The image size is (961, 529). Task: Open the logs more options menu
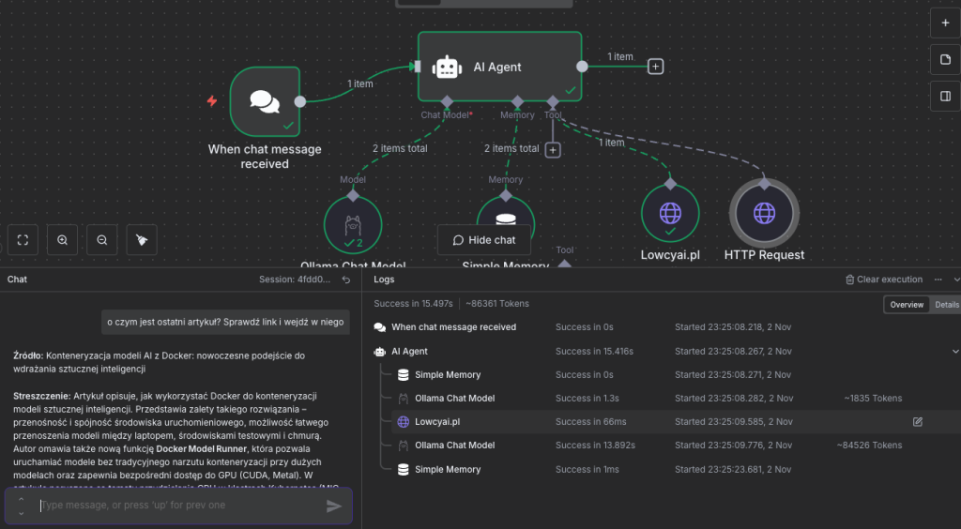938,280
